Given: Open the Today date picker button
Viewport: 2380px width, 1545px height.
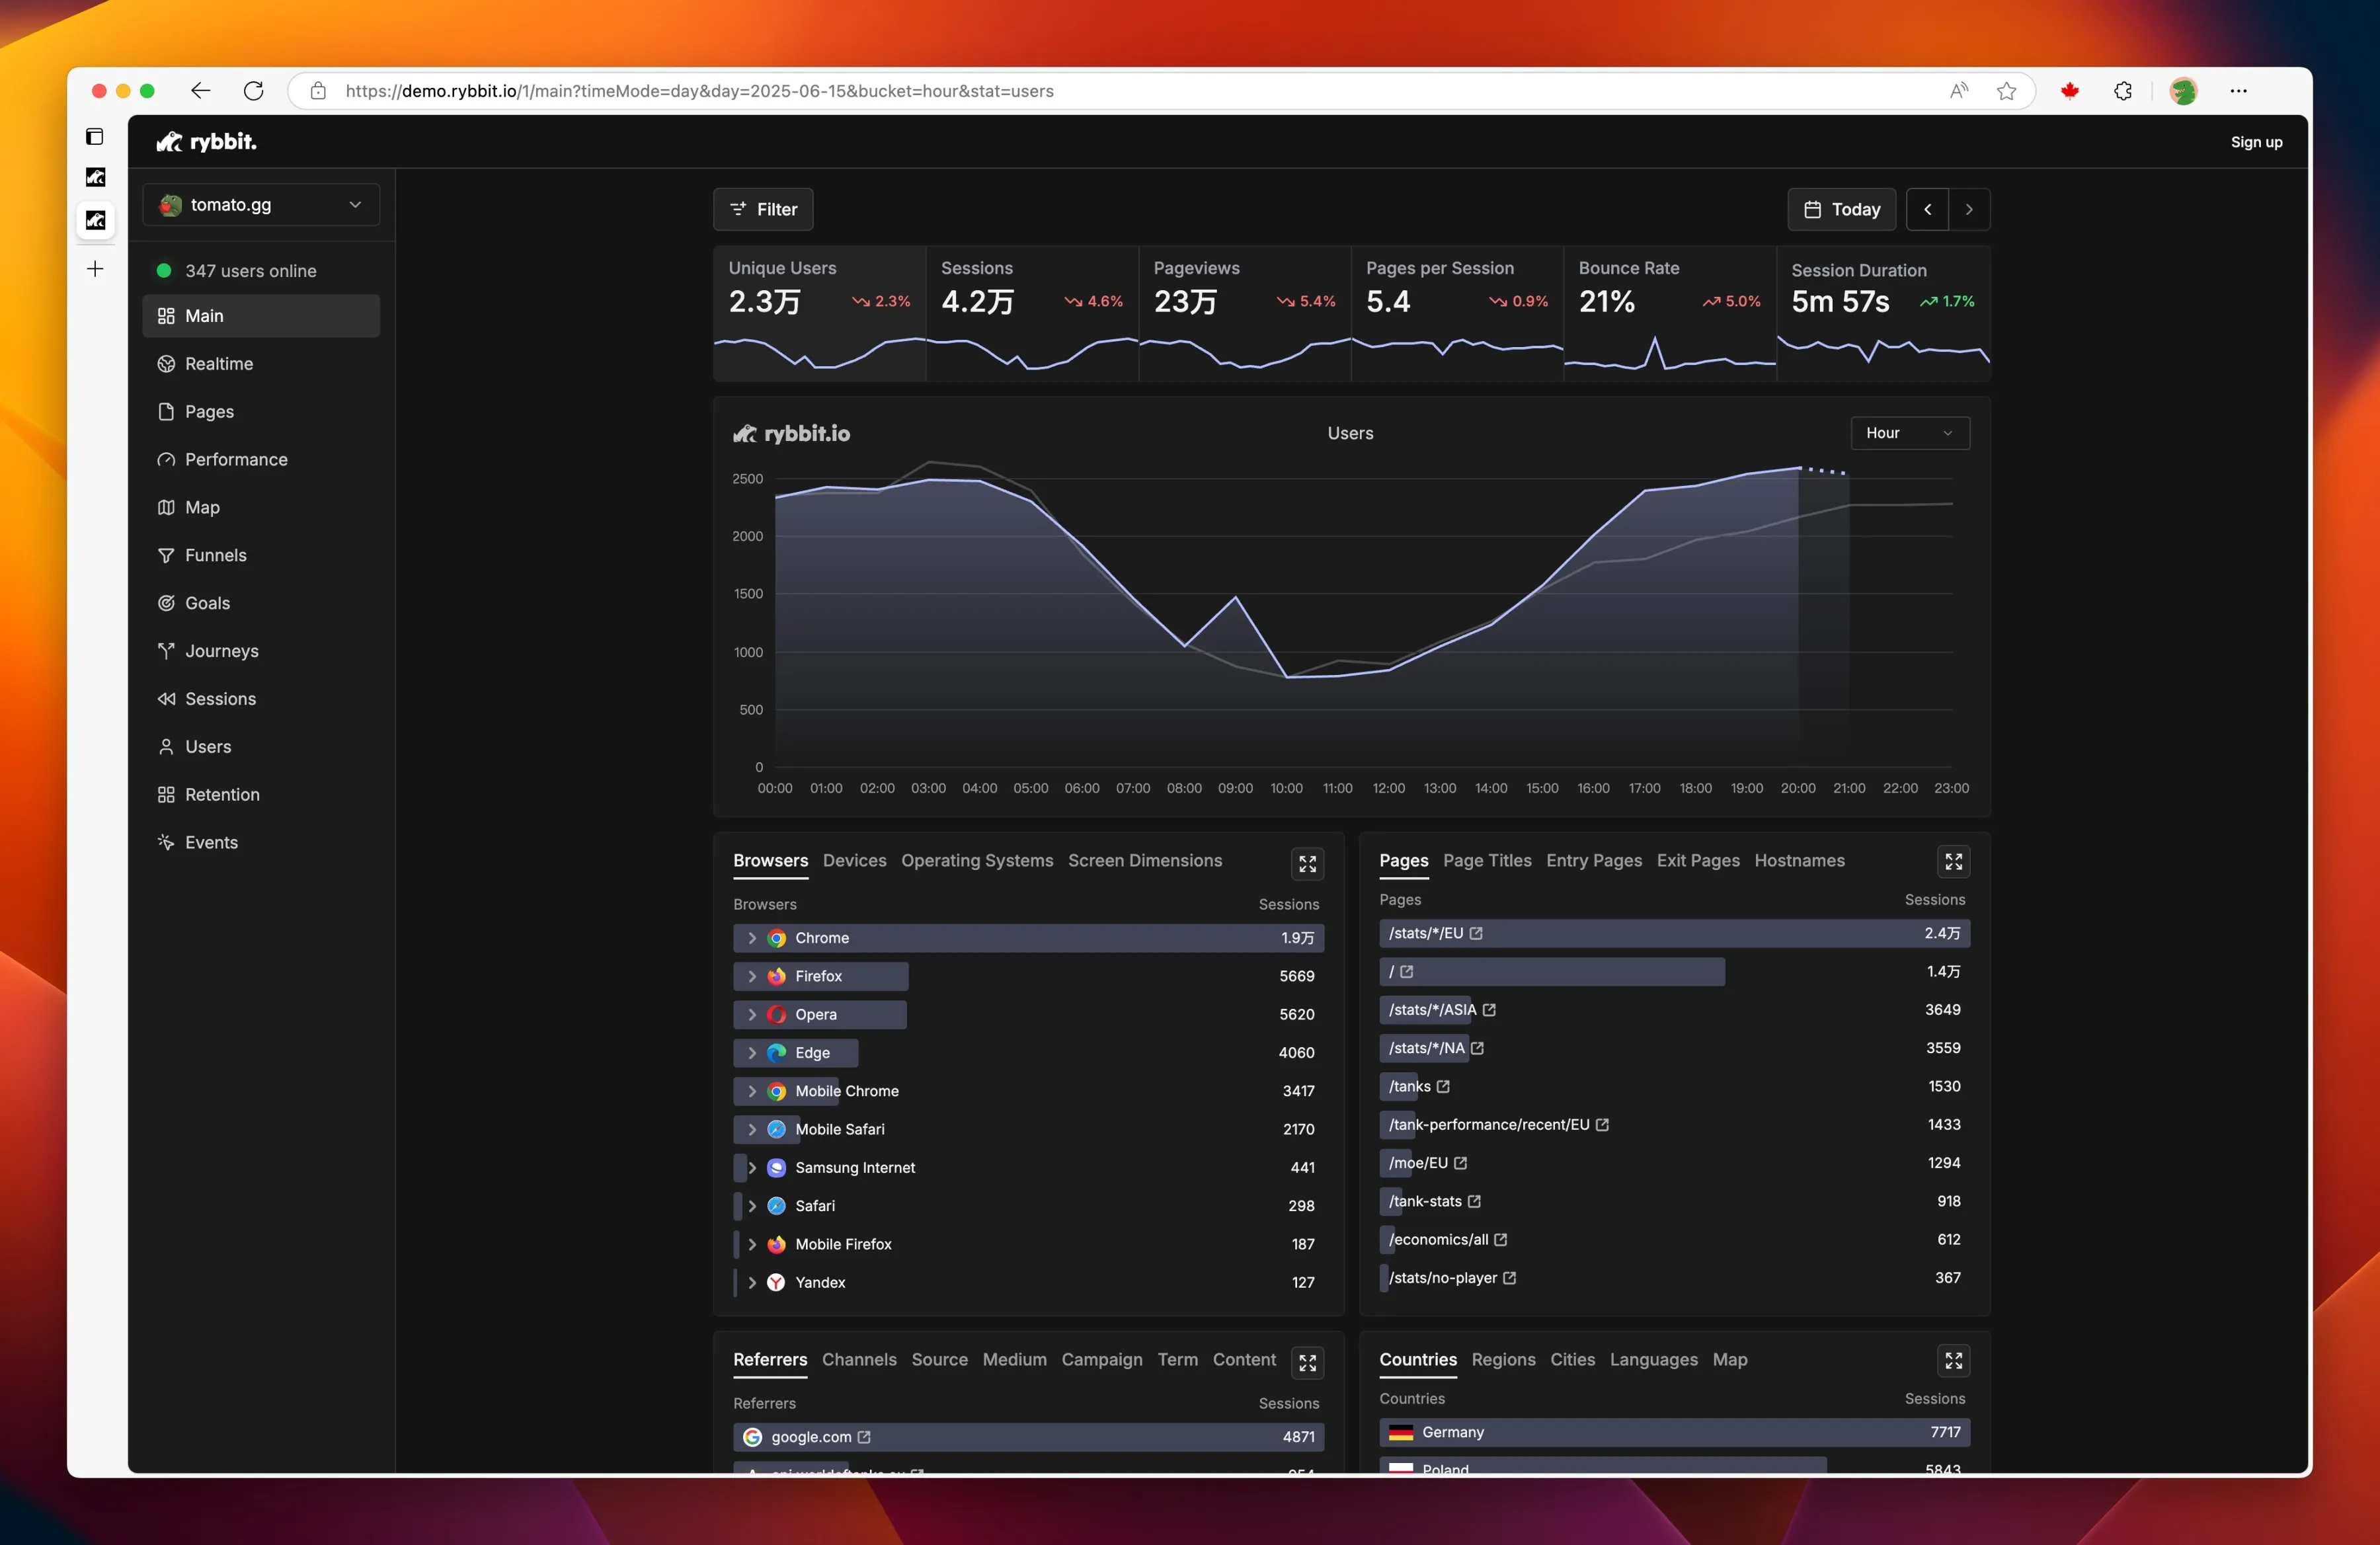Looking at the screenshot, I should [1841, 209].
